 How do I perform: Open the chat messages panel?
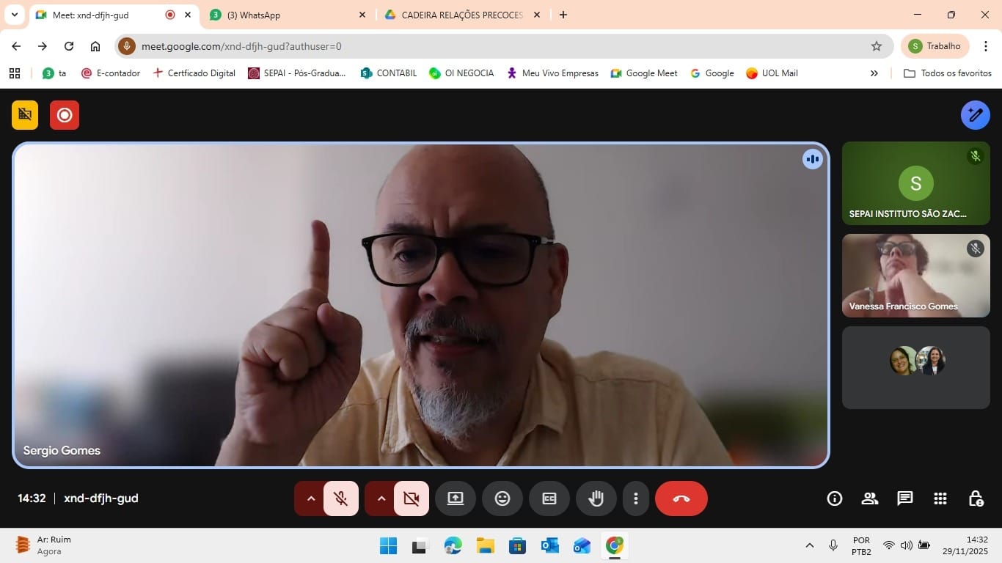point(904,498)
